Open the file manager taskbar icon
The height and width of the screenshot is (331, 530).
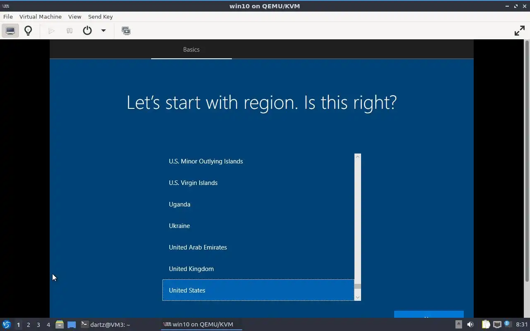click(60, 324)
